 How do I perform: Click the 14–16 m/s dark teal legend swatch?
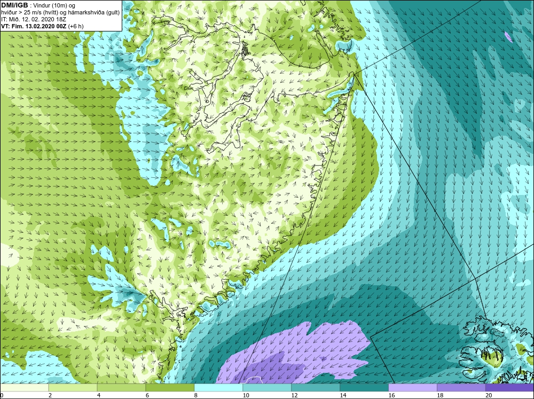[x=364, y=388]
